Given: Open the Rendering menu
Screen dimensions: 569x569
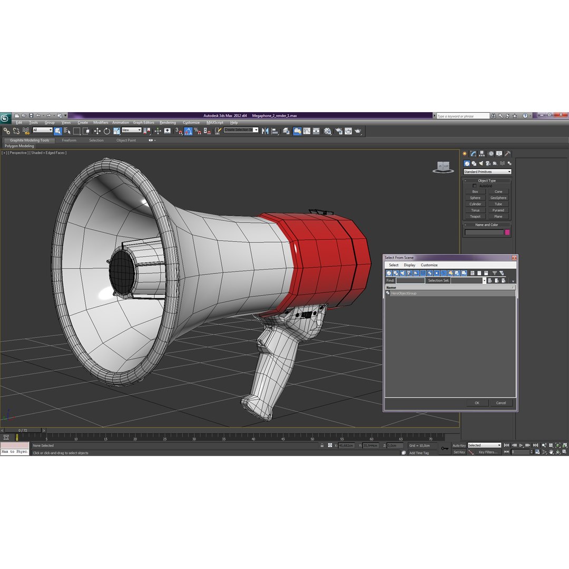Looking at the screenshot, I should point(168,123).
